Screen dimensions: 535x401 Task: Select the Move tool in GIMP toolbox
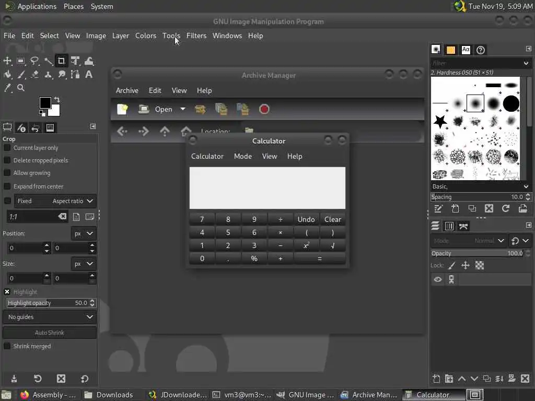[x=7, y=61]
